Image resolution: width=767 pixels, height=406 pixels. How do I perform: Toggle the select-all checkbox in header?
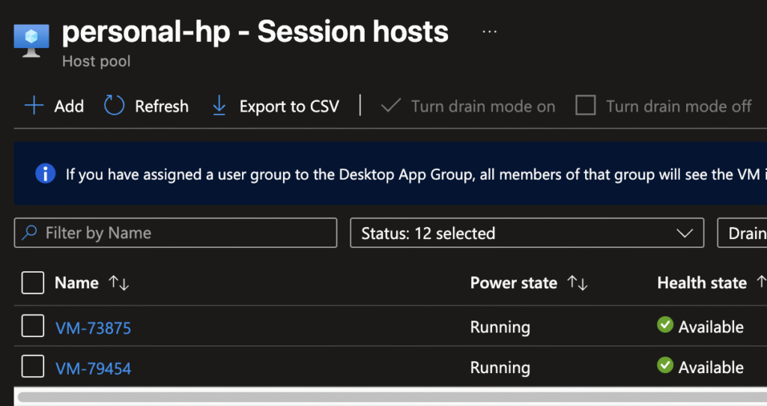tap(33, 282)
